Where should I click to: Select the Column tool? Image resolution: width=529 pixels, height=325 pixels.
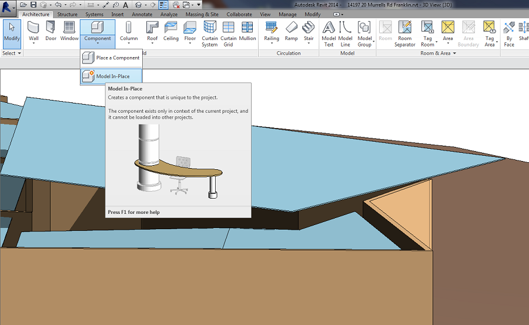coord(129,33)
